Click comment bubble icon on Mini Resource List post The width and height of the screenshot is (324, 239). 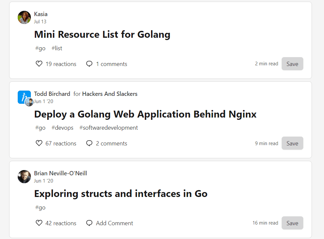point(89,64)
